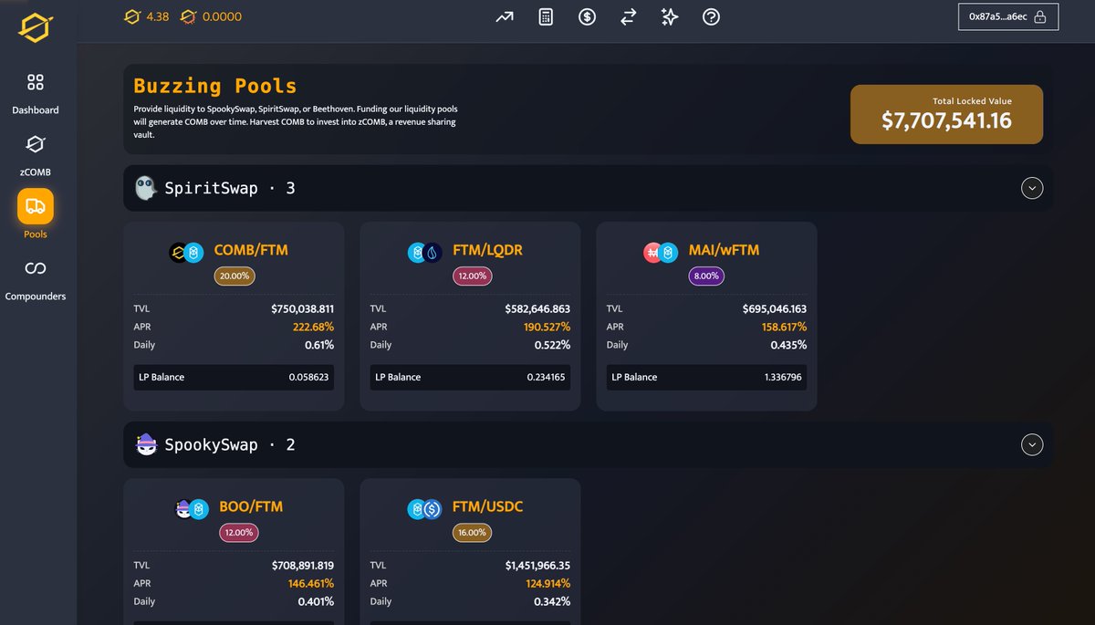Click MAI/wFTM Daily value 0.435%
Viewport: 1095px width, 625px height.
click(x=789, y=345)
